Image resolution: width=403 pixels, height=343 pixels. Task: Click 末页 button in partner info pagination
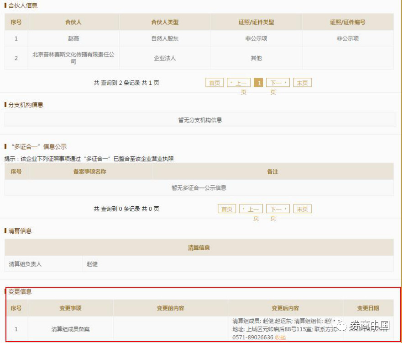302,83
